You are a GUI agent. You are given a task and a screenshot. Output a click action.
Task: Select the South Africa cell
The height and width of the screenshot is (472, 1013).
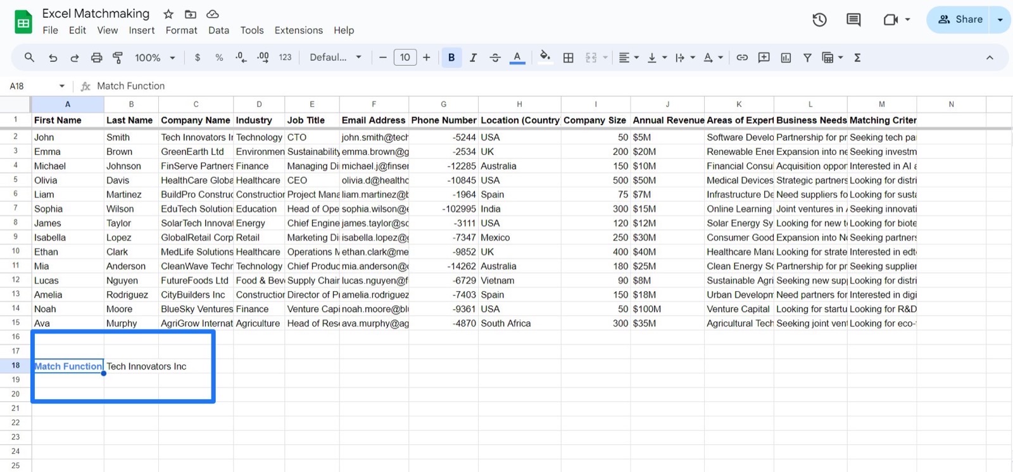point(519,323)
